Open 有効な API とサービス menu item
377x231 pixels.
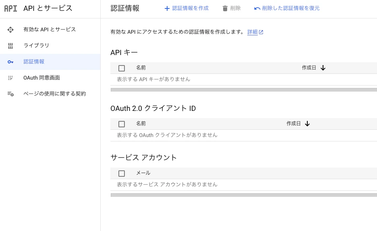coord(50,29)
